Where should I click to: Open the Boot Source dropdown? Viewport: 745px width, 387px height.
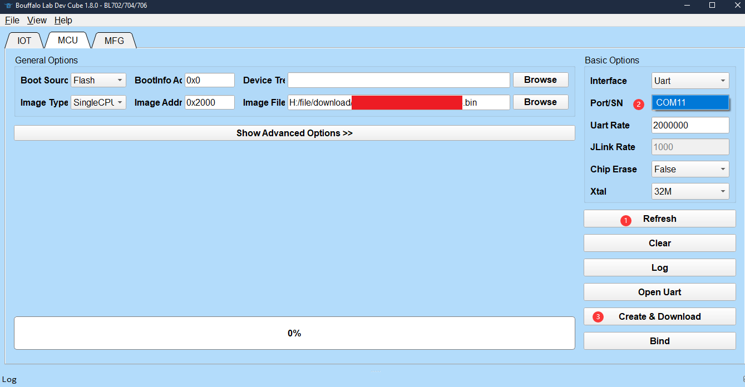click(x=98, y=80)
